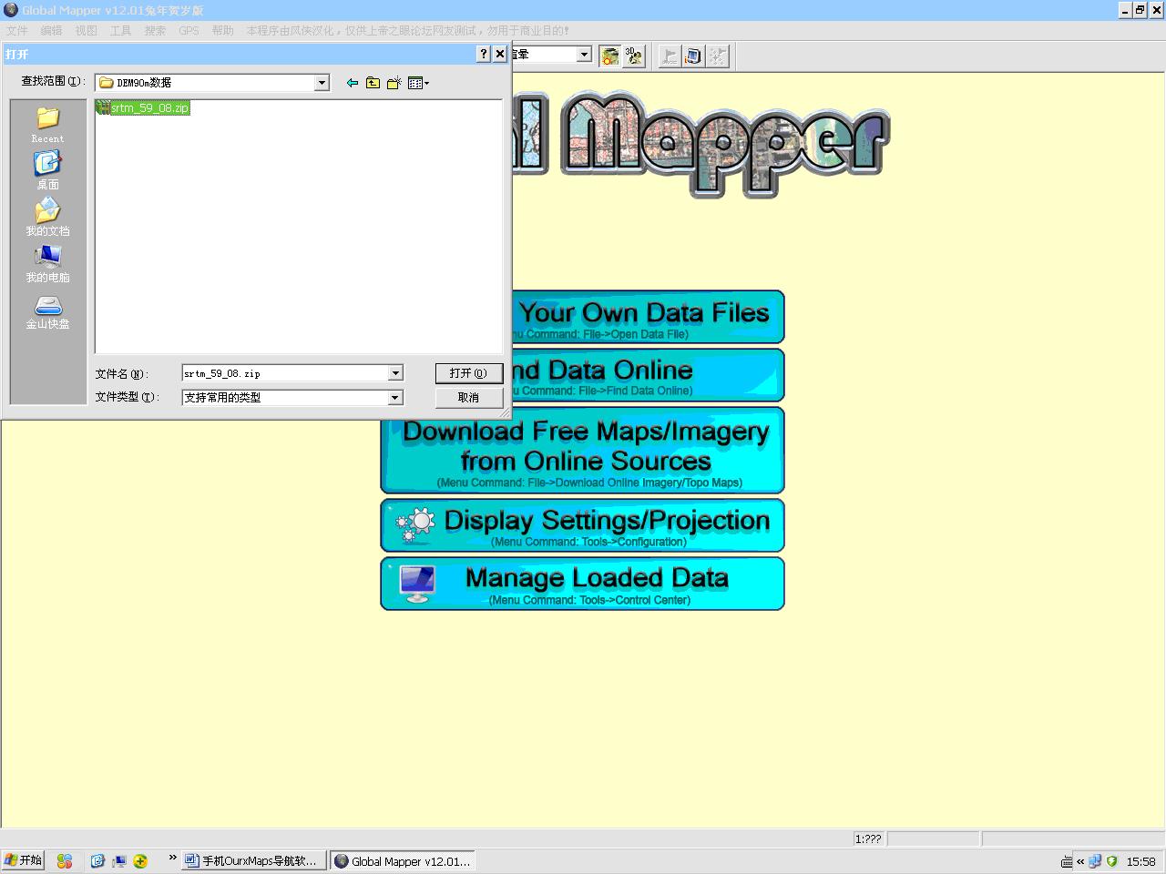Switch to 手机OurxMaps taskbar window
This screenshot has width=1166, height=874.
click(x=253, y=860)
